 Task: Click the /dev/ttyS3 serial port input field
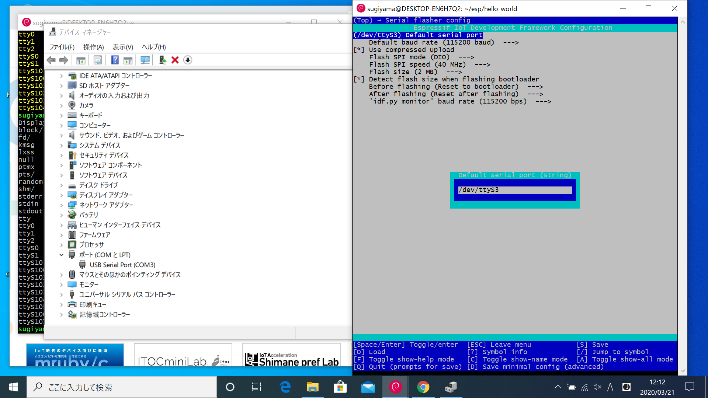[x=515, y=190]
